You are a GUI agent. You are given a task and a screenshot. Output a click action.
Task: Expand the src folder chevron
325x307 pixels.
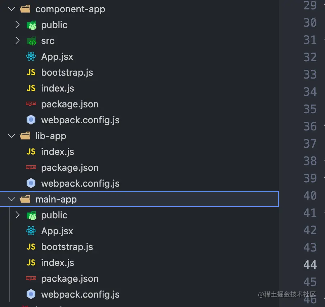(x=18, y=41)
